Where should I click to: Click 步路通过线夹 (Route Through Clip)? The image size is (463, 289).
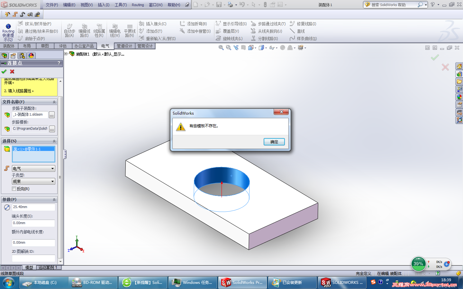268,24
